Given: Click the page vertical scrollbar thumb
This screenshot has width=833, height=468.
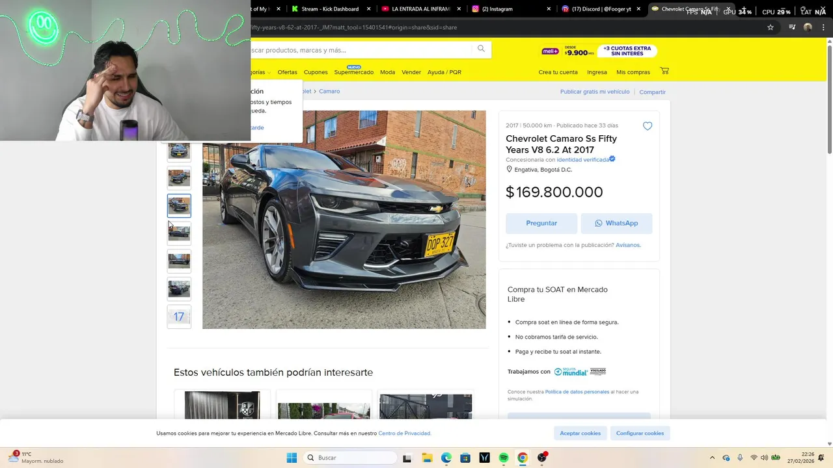Looking at the screenshot, I should tap(829, 101).
